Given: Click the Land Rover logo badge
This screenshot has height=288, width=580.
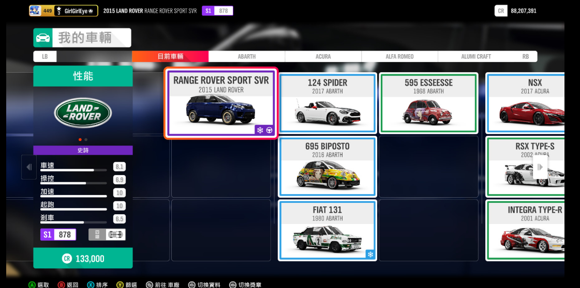Looking at the screenshot, I should click(83, 113).
